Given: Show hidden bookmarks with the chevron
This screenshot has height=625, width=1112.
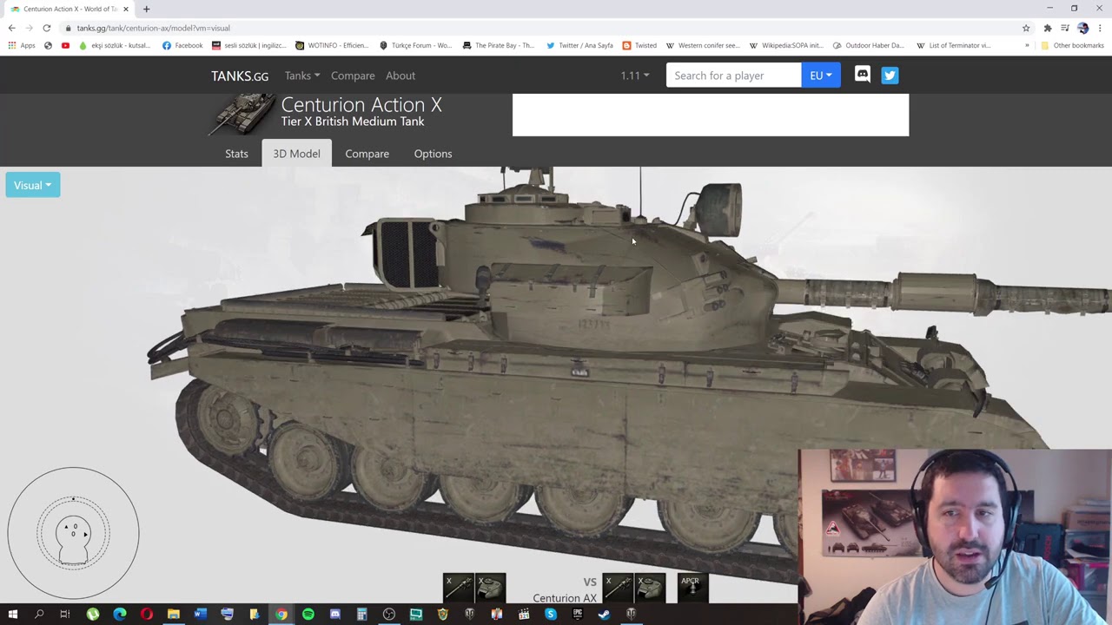Looking at the screenshot, I should click(1027, 45).
